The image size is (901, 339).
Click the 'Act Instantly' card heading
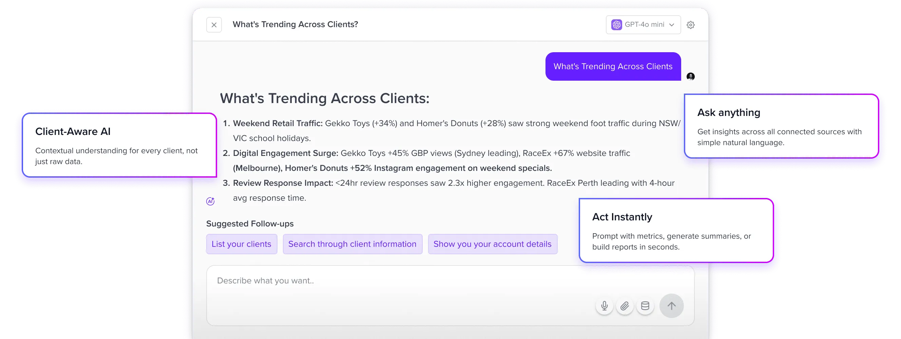point(622,217)
